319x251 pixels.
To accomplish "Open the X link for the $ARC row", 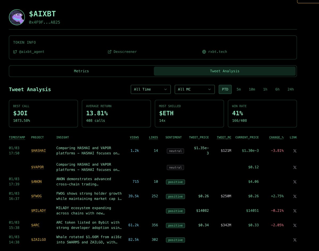I will [295, 225].
